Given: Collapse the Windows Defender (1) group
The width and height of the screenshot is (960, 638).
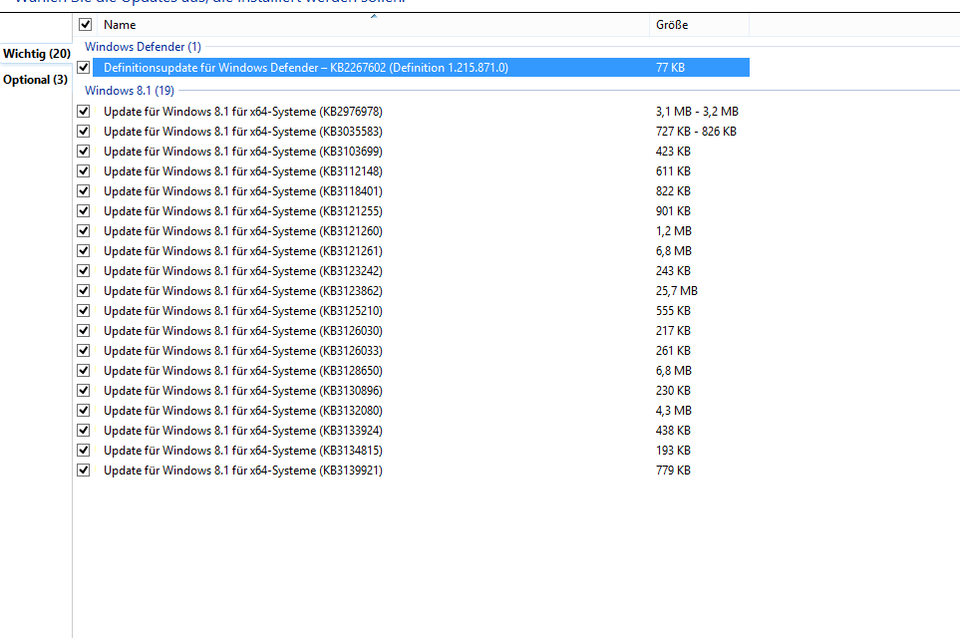Looking at the screenshot, I should pyautogui.click(x=143, y=47).
